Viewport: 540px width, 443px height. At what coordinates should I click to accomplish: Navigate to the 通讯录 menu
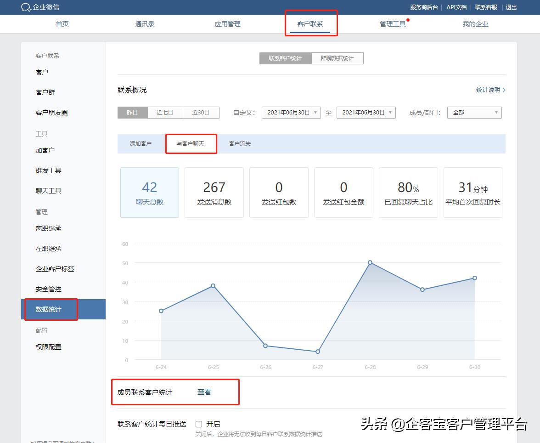point(145,23)
